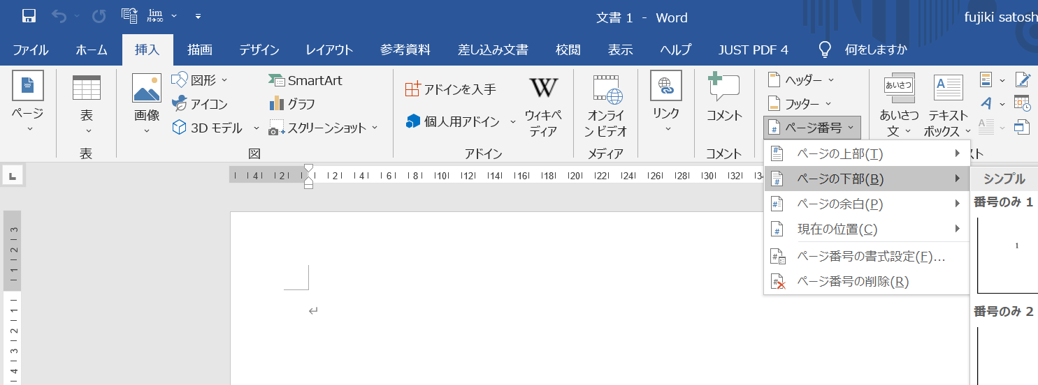Open the ページ dropdown button
Screen dimensions: 1038x385
tap(27, 103)
